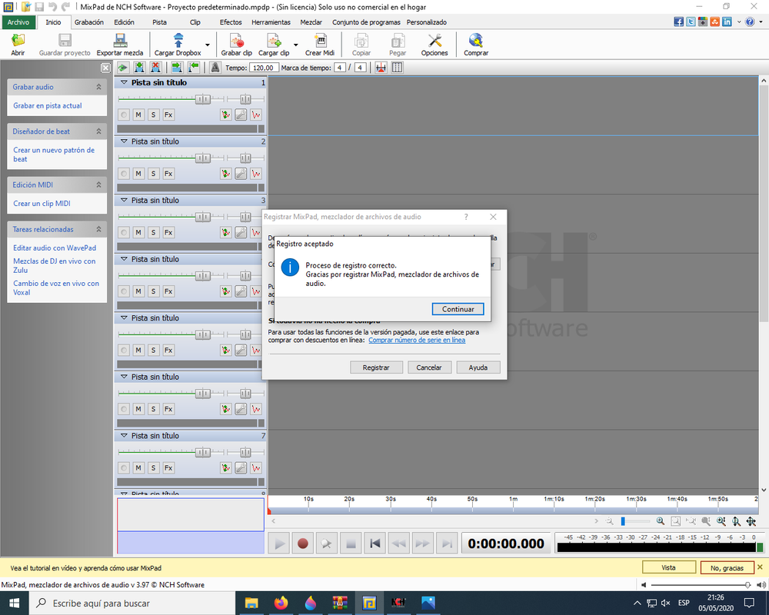
Task: Click the Cargar clip icon
Action: tap(274, 45)
